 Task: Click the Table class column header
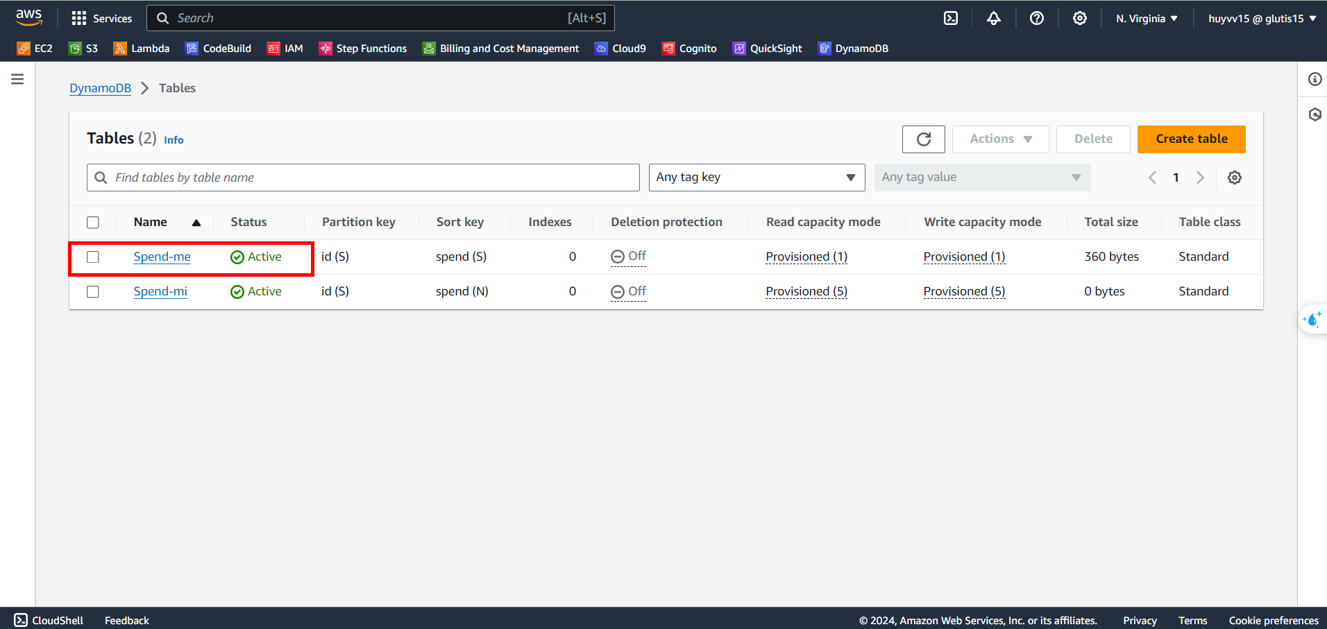pos(1209,222)
